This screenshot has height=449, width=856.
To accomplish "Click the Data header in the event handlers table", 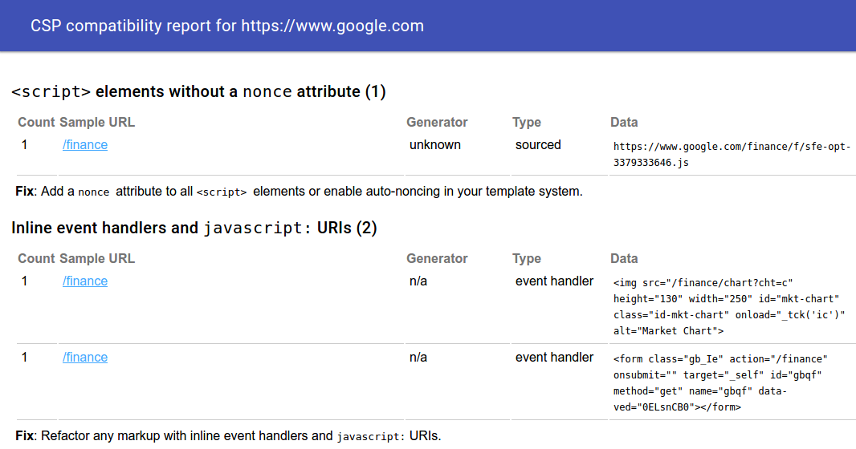I will pos(624,259).
